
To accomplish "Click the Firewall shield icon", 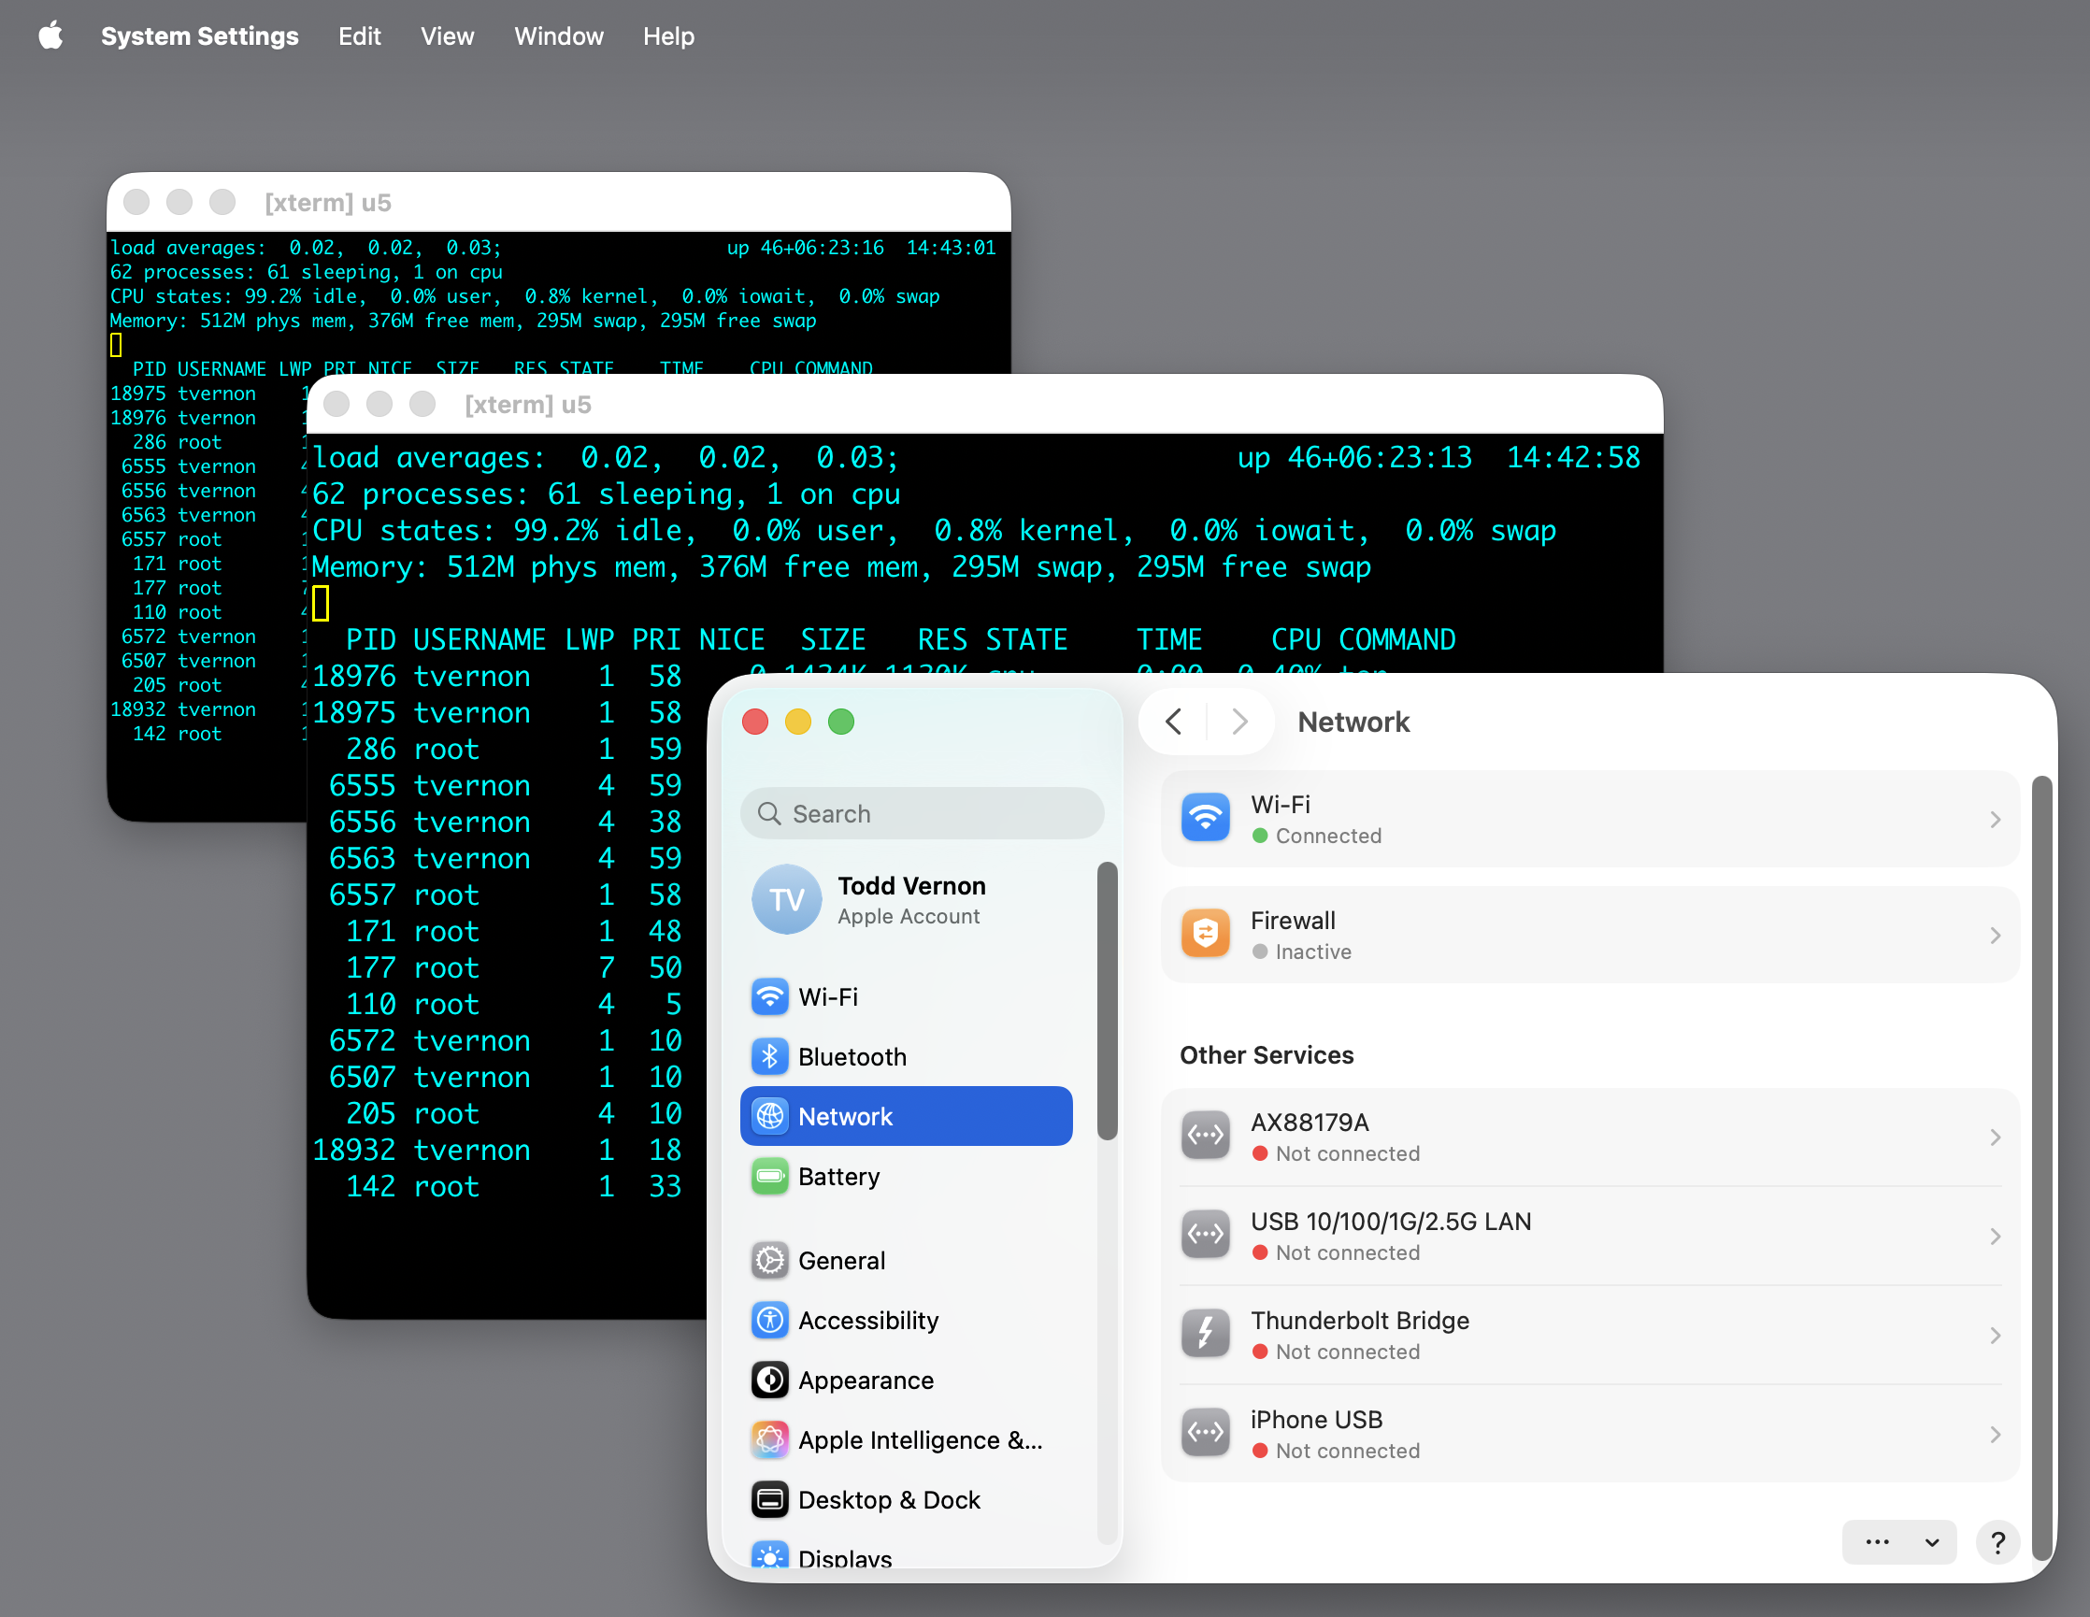I will tap(1205, 934).
